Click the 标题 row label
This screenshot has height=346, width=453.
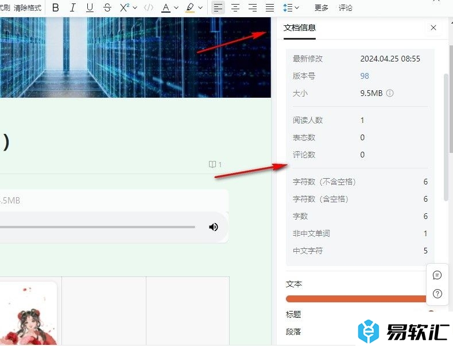(293, 314)
